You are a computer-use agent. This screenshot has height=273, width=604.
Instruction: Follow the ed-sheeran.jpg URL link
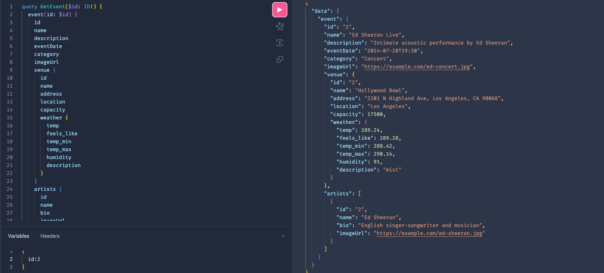click(x=429, y=233)
